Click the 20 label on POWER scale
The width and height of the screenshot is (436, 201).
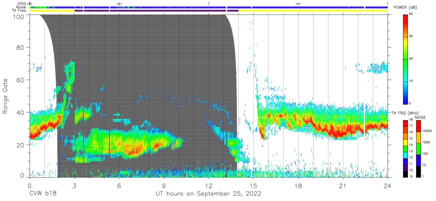[411, 58]
